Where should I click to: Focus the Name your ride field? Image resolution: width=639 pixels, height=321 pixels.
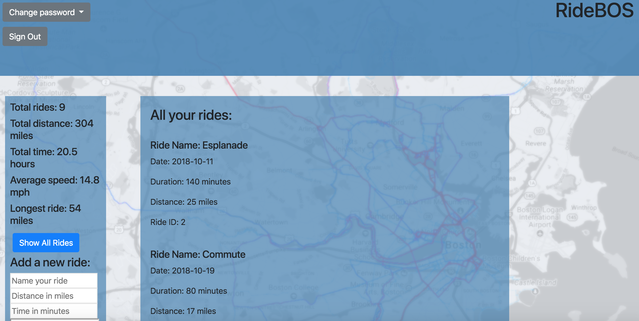(54, 281)
